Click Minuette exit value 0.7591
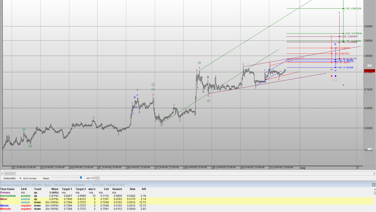The width and height of the screenshot is (376, 212). tap(105, 209)
